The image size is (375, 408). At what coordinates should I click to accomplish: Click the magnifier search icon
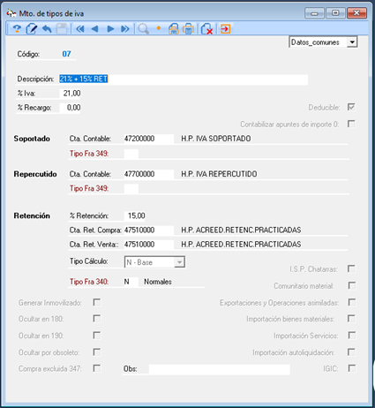[x=144, y=29]
